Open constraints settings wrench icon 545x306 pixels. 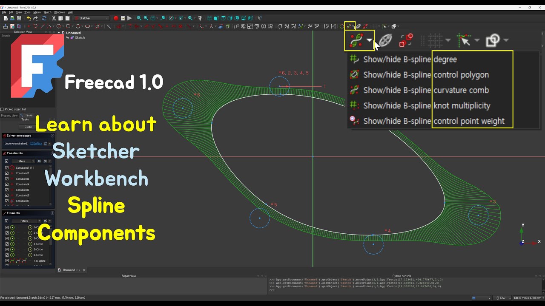coord(45,161)
